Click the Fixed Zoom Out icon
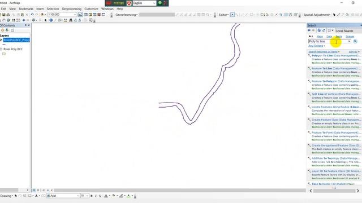Viewport: 362px width, 203px height. (x=18, y=20)
